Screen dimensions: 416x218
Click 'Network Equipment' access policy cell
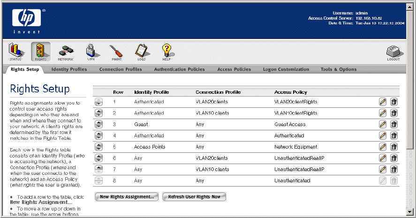click(296, 147)
